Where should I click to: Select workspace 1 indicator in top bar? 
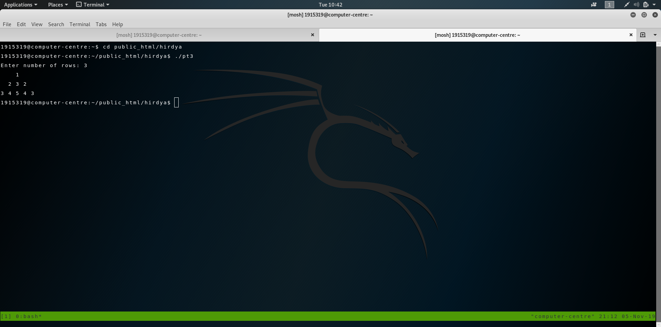pyautogui.click(x=609, y=4)
